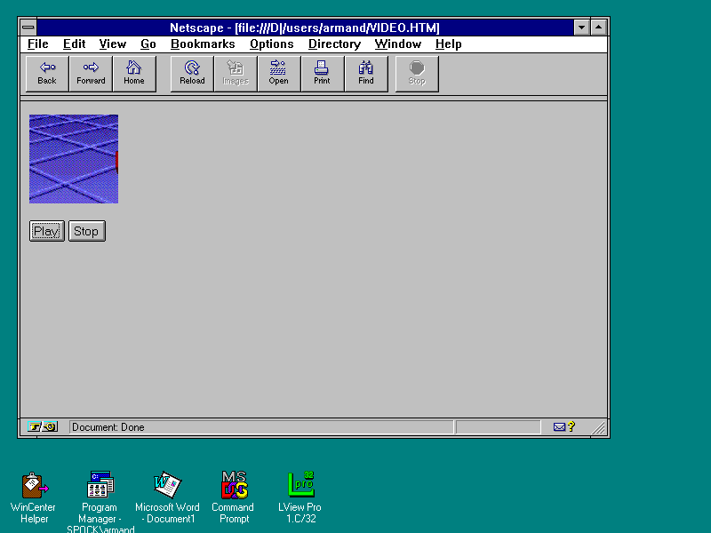711x533 pixels.
Task: Select the Command Prompt desktop icon
Action: click(x=233, y=485)
